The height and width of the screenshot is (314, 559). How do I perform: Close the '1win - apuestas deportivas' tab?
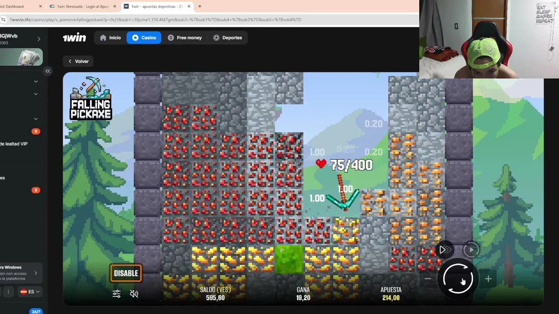189,7
